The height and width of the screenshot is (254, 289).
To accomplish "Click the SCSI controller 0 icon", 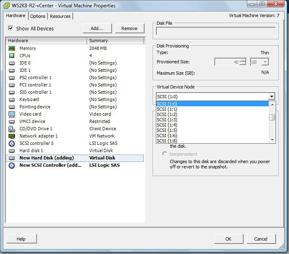I will click(x=12, y=144).
